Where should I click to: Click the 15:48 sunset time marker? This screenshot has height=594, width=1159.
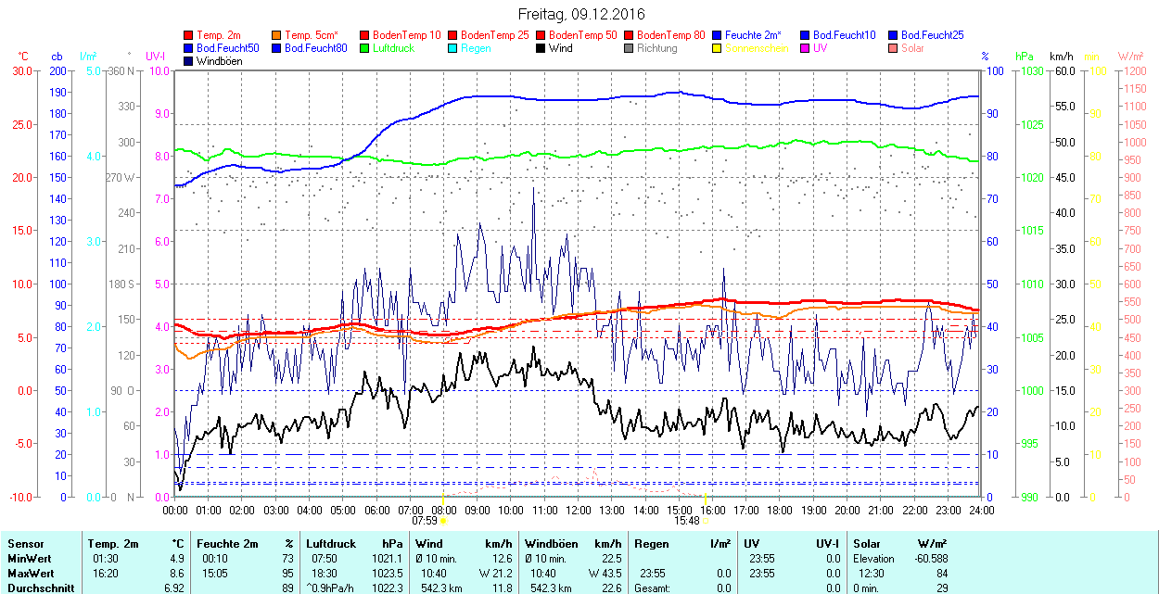click(x=687, y=521)
